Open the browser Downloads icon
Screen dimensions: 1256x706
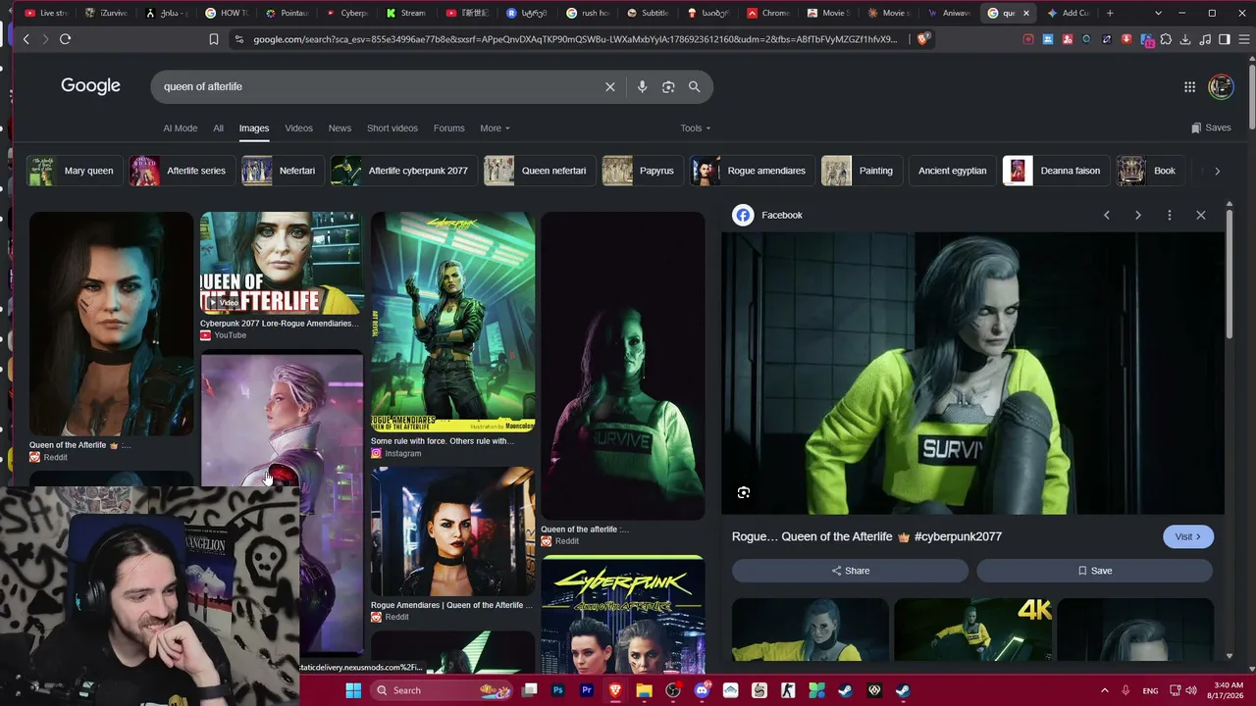1185,39
